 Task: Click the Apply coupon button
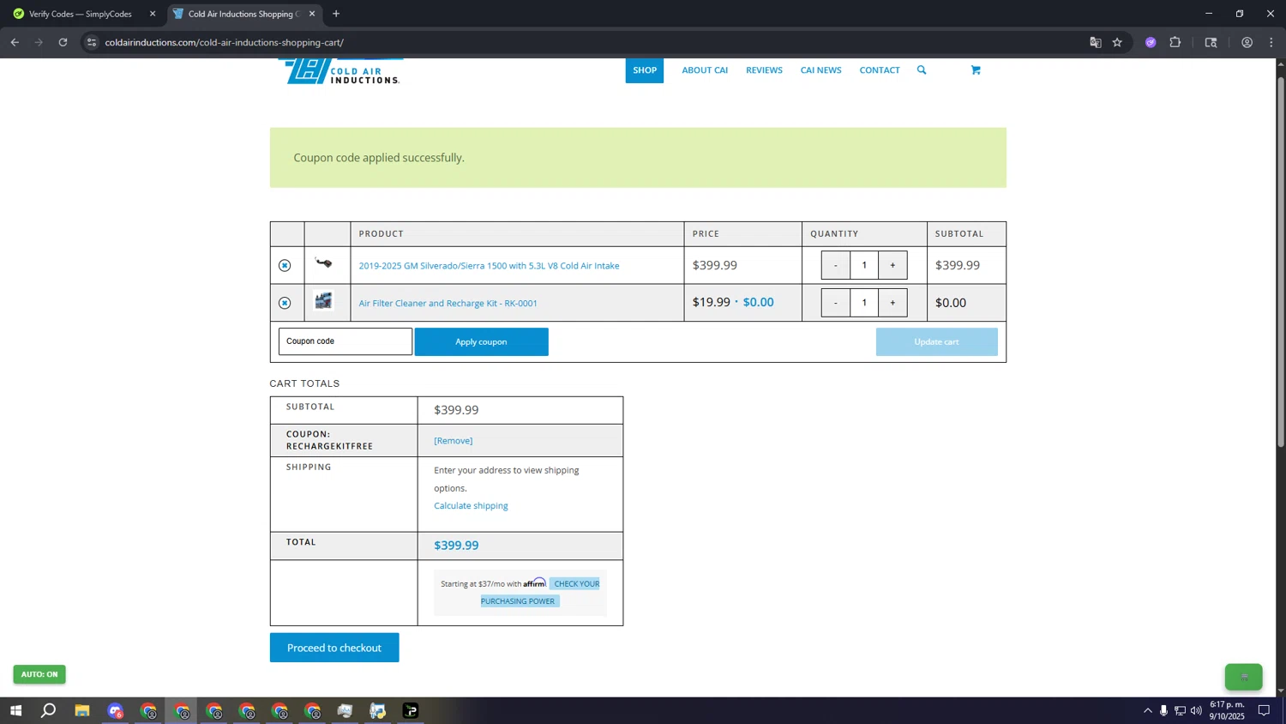pos(482,341)
